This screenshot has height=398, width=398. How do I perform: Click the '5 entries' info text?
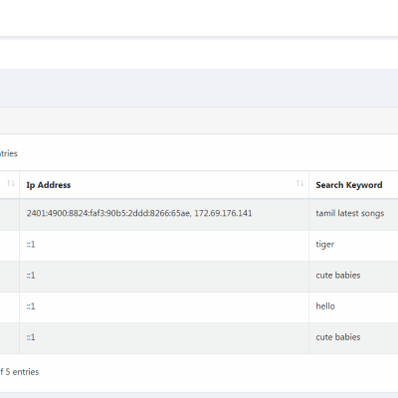click(22, 372)
